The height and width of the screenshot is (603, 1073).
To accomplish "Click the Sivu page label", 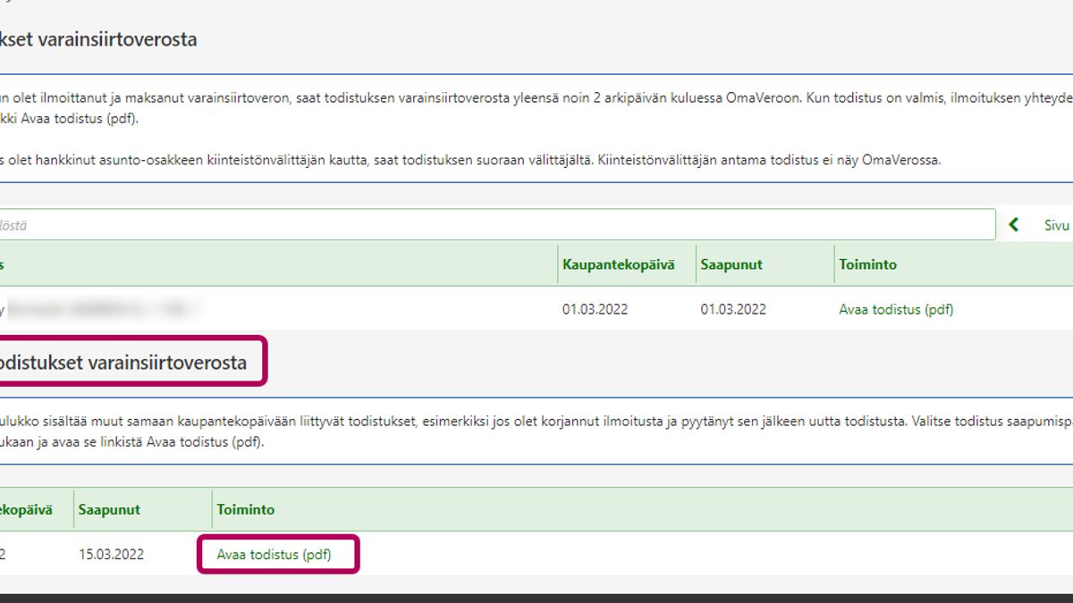I will tap(1056, 225).
